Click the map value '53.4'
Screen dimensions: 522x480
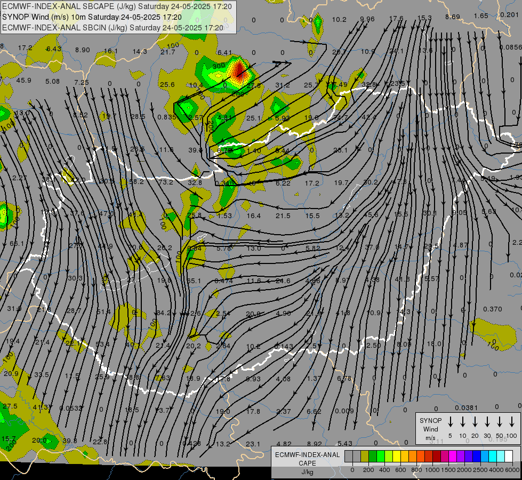[x=102, y=344]
